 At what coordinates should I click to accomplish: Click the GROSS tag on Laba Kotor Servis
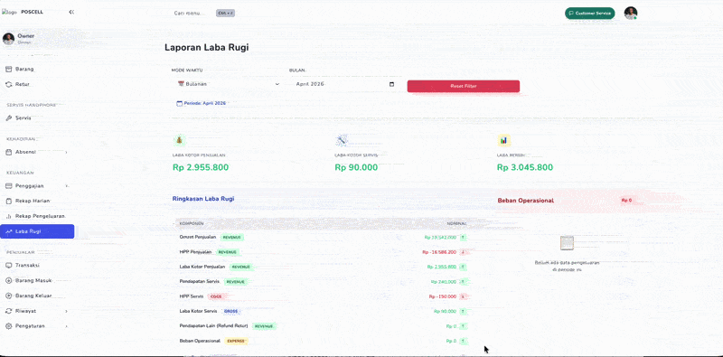(x=231, y=311)
